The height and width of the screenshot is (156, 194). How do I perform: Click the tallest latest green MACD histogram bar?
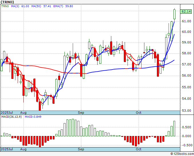(174, 129)
